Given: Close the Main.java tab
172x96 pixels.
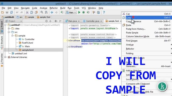Looking at the screenshot, I should [x=79, y=21].
